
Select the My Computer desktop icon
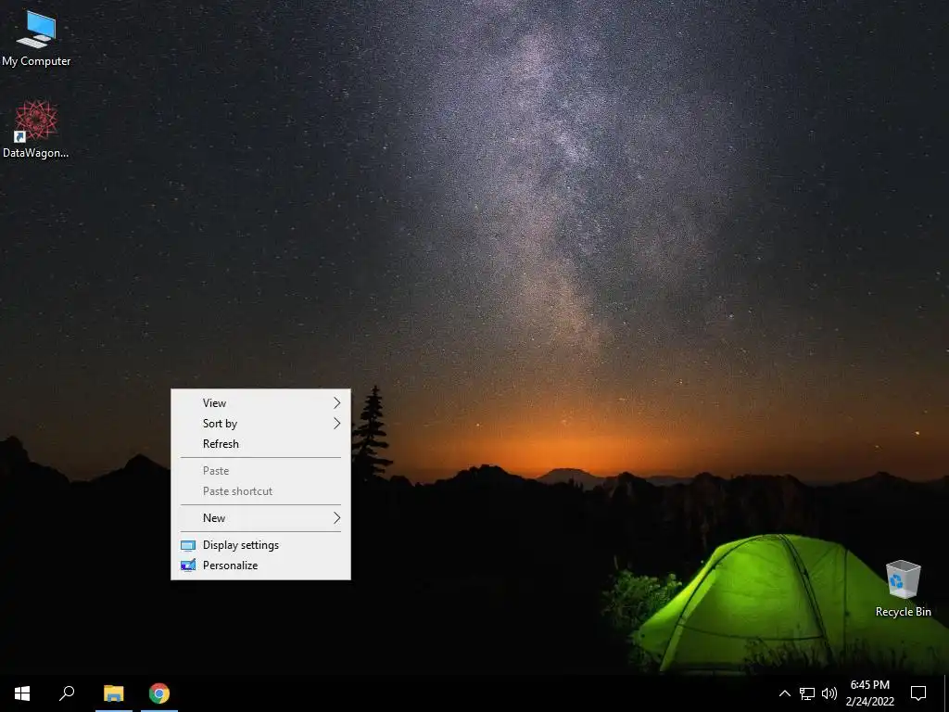(36, 38)
